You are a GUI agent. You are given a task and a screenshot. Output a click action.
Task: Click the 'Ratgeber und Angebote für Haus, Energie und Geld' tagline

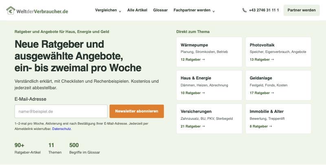tap(62, 32)
